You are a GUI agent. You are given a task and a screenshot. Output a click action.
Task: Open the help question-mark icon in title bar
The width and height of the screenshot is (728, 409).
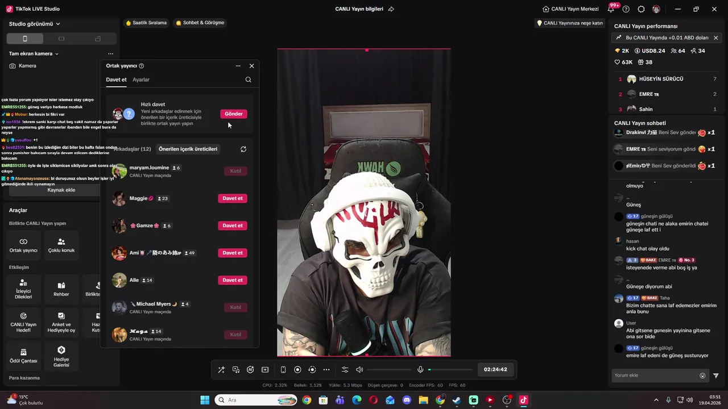[626, 9]
